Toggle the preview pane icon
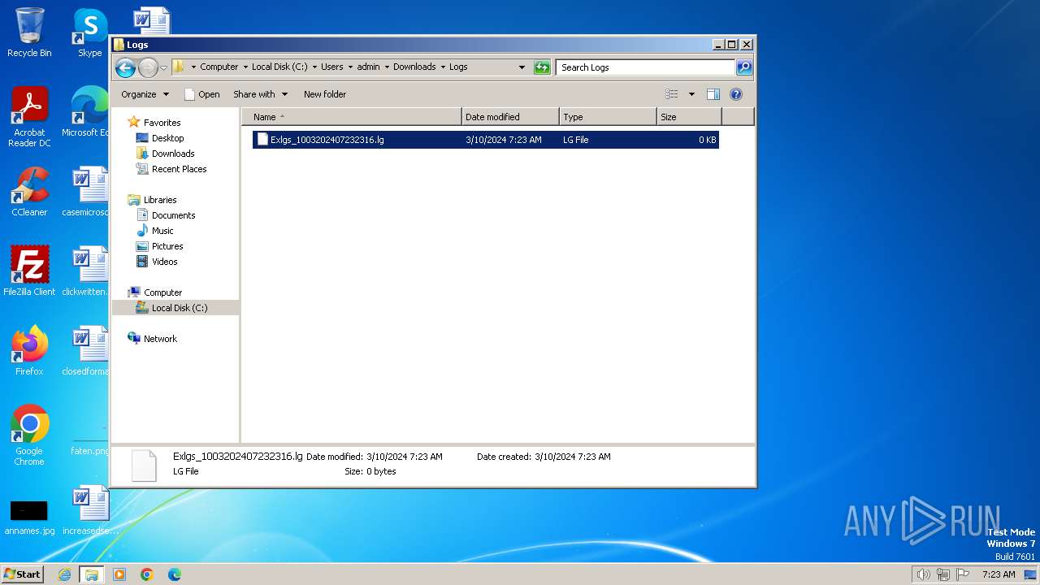Image resolution: width=1040 pixels, height=585 pixels. pyautogui.click(x=713, y=94)
